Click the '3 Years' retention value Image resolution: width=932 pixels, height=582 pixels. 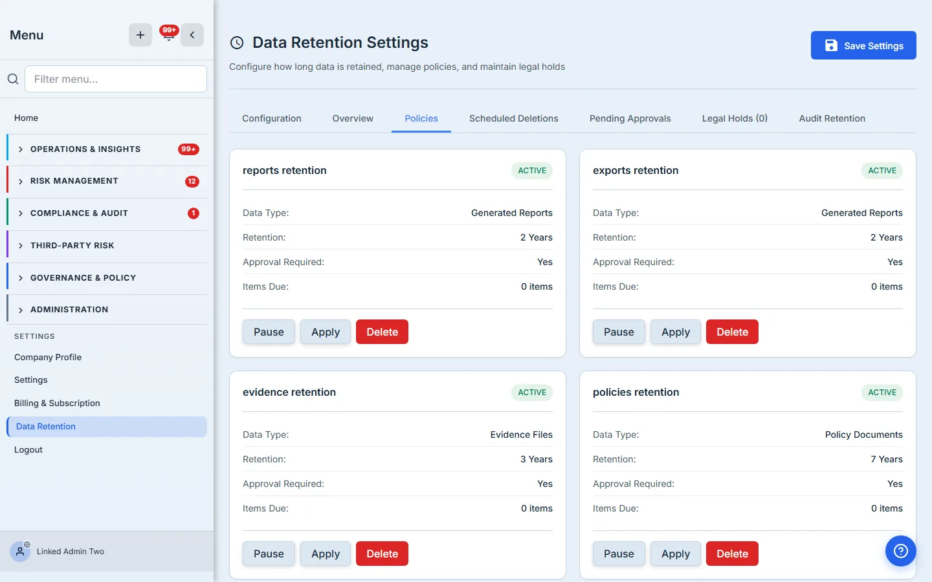(x=537, y=459)
